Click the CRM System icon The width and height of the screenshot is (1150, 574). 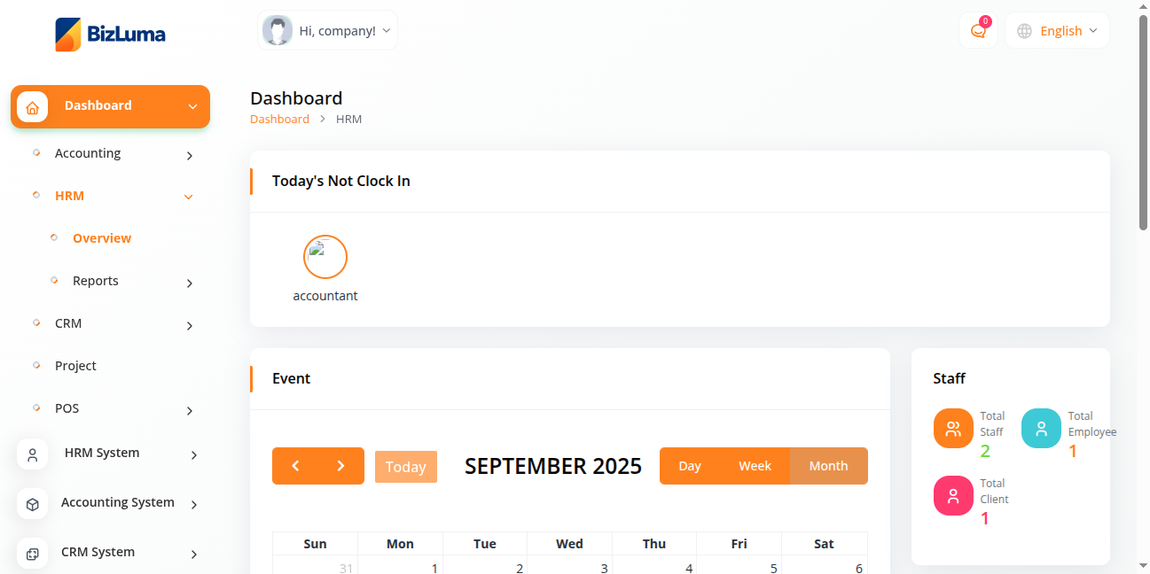(33, 554)
